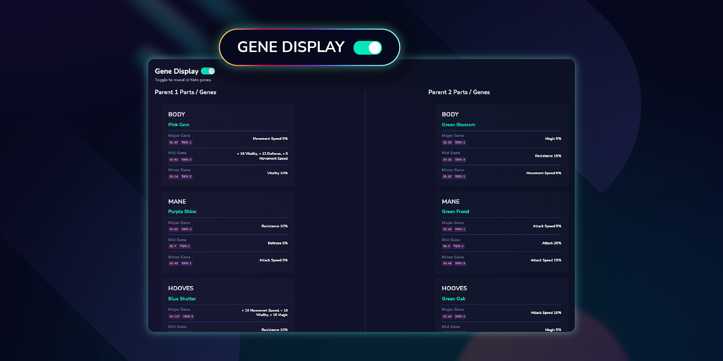723x361 pixels.
Task: Click 'ID: 14' badge under Pink Gem Minor Gene
Action: (x=174, y=176)
